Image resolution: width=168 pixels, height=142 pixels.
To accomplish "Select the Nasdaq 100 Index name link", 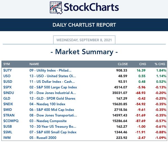I will coord(47,104).
